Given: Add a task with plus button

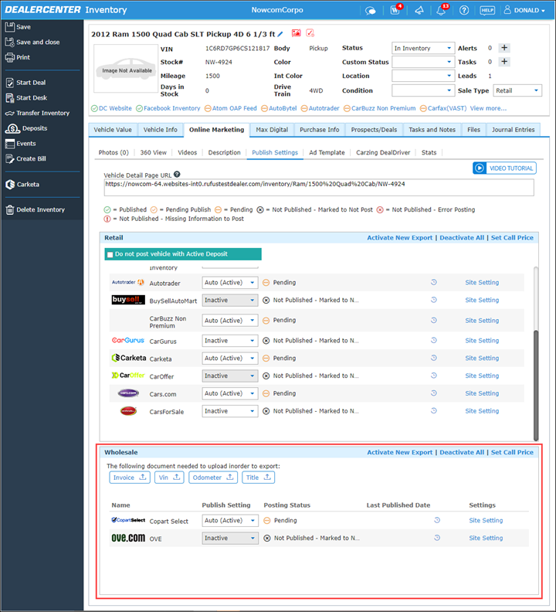Looking at the screenshot, I should pos(504,62).
